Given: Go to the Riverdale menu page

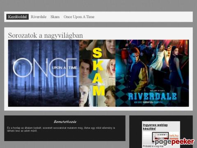Looking at the screenshot, I should tap(39, 17).
